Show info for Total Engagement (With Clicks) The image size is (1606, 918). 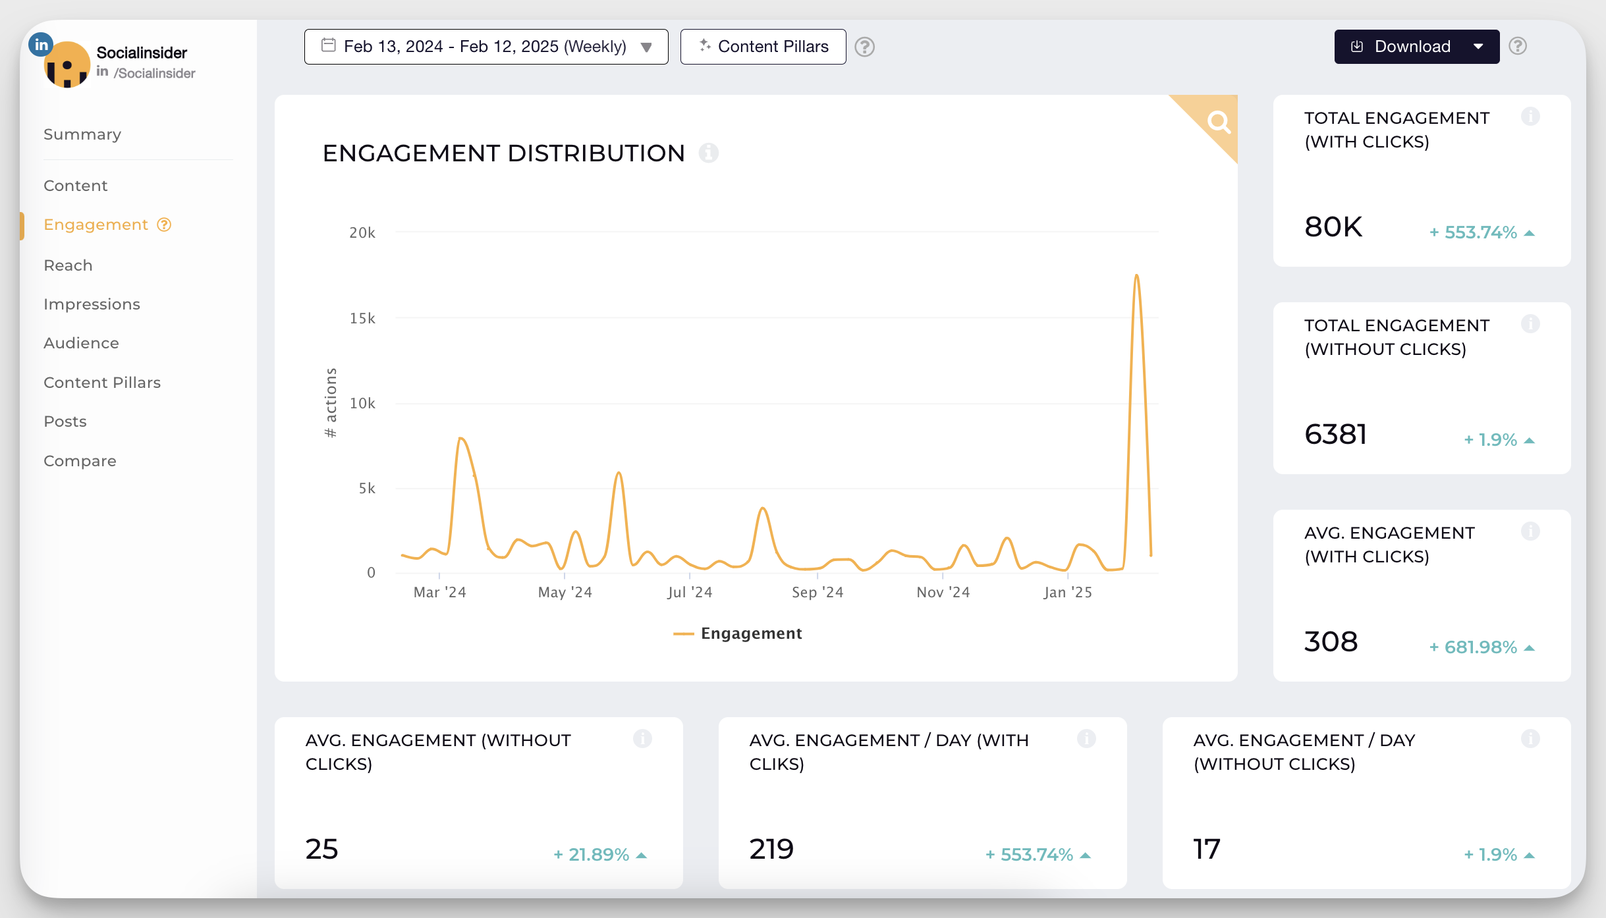(x=1530, y=117)
